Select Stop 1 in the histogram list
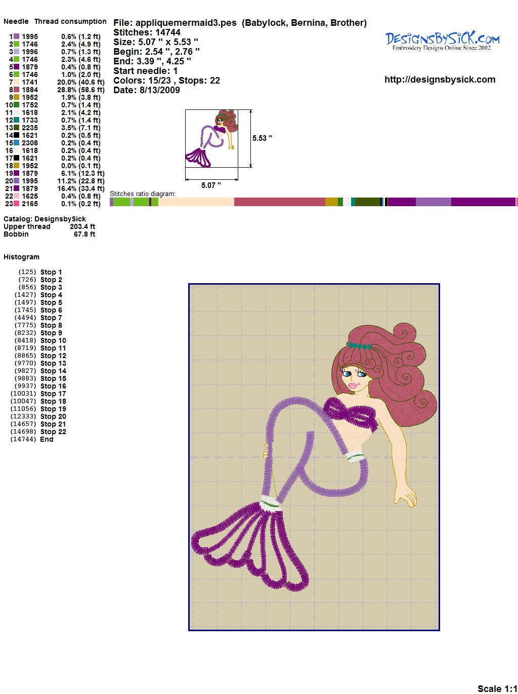This screenshot has height=694, width=518. [x=51, y=272]
